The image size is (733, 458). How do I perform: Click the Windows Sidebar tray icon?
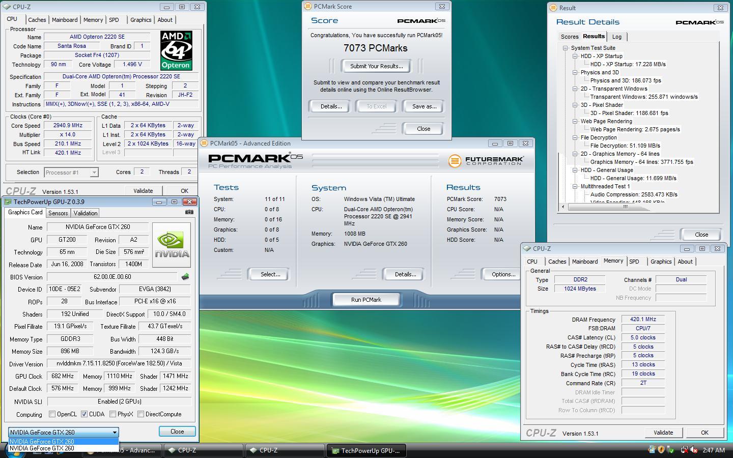coord(652,450)
